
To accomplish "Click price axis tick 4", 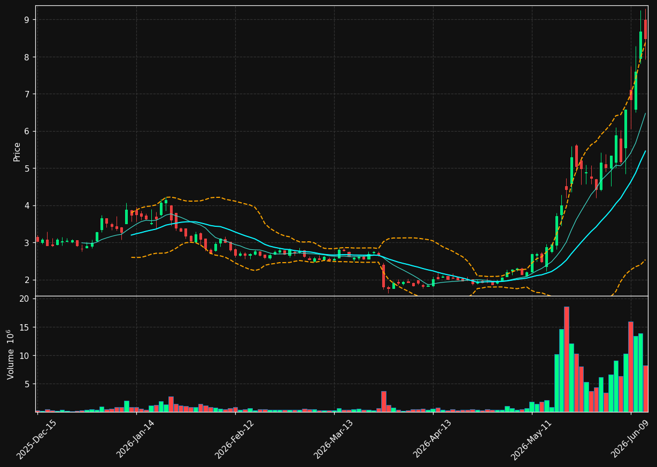I will [x=27, y=205].
